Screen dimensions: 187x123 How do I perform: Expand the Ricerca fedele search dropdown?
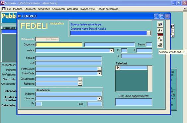tap(148, 33)
